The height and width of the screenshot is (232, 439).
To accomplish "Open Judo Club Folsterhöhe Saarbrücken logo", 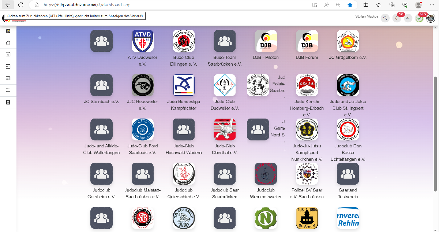I will click(258, 85).
